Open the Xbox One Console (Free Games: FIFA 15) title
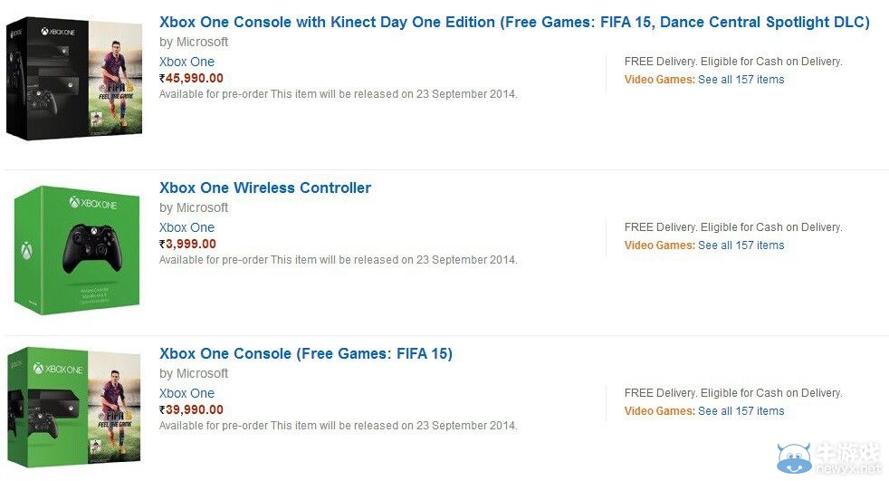This screenshot has height=481, width=889. [305, 354]
